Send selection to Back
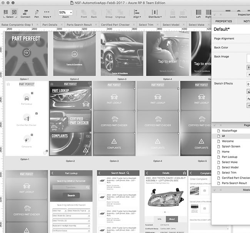 tap(94, 14)
